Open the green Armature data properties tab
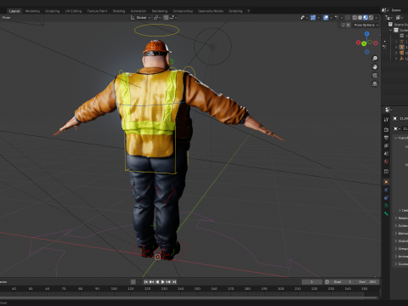The height and width of the screenshot is (306, 408). pos(386,206)
